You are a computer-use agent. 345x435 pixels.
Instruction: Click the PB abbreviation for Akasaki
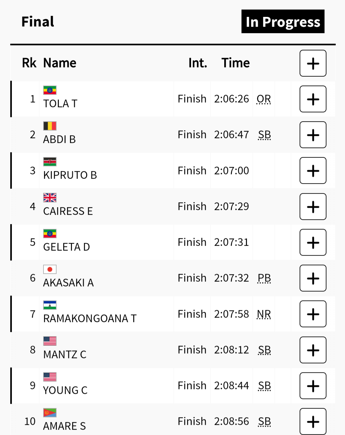coord(264,278)
